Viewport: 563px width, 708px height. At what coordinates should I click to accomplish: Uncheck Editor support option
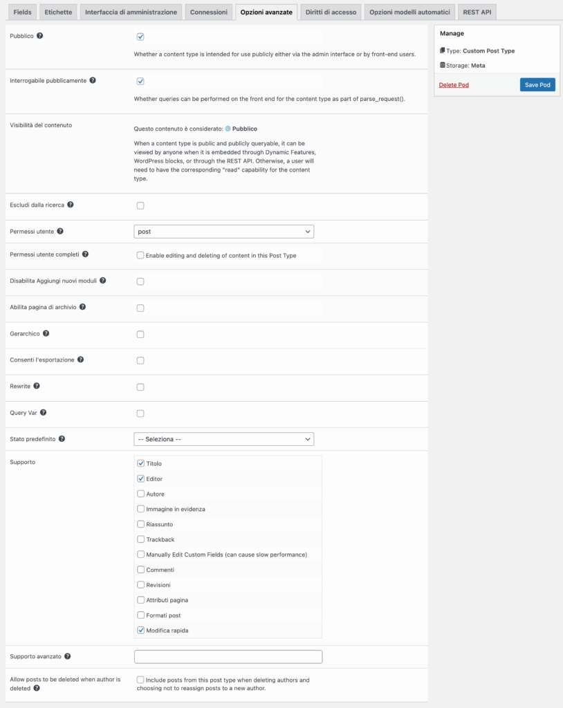[141, 478]
